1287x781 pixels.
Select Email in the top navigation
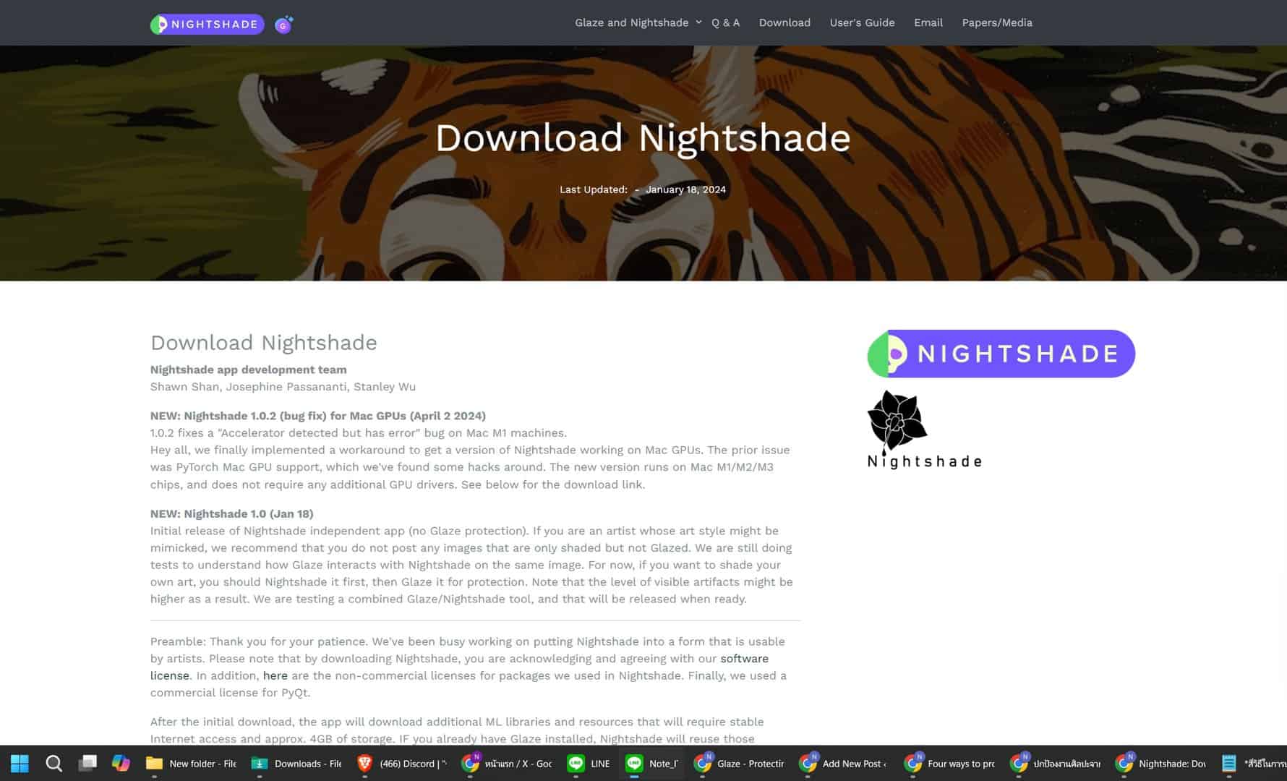[x=928, y=22]
